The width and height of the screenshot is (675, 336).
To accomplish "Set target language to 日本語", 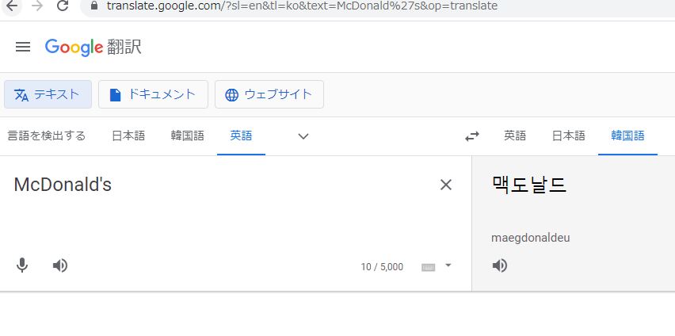I will click(x=569, y=136).
